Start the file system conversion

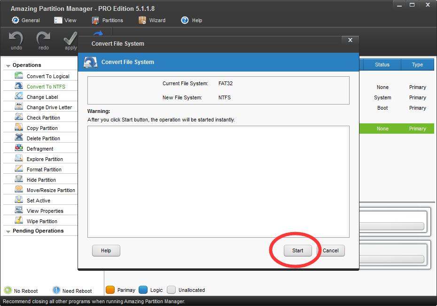click(x=297, y=250)
